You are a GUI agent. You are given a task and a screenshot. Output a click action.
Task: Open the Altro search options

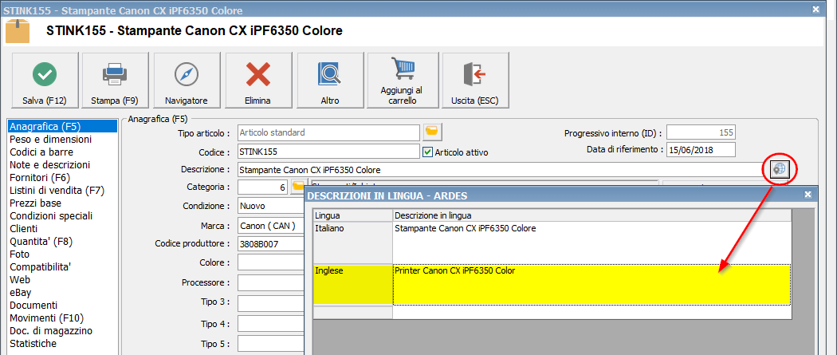tap(330, 80)
